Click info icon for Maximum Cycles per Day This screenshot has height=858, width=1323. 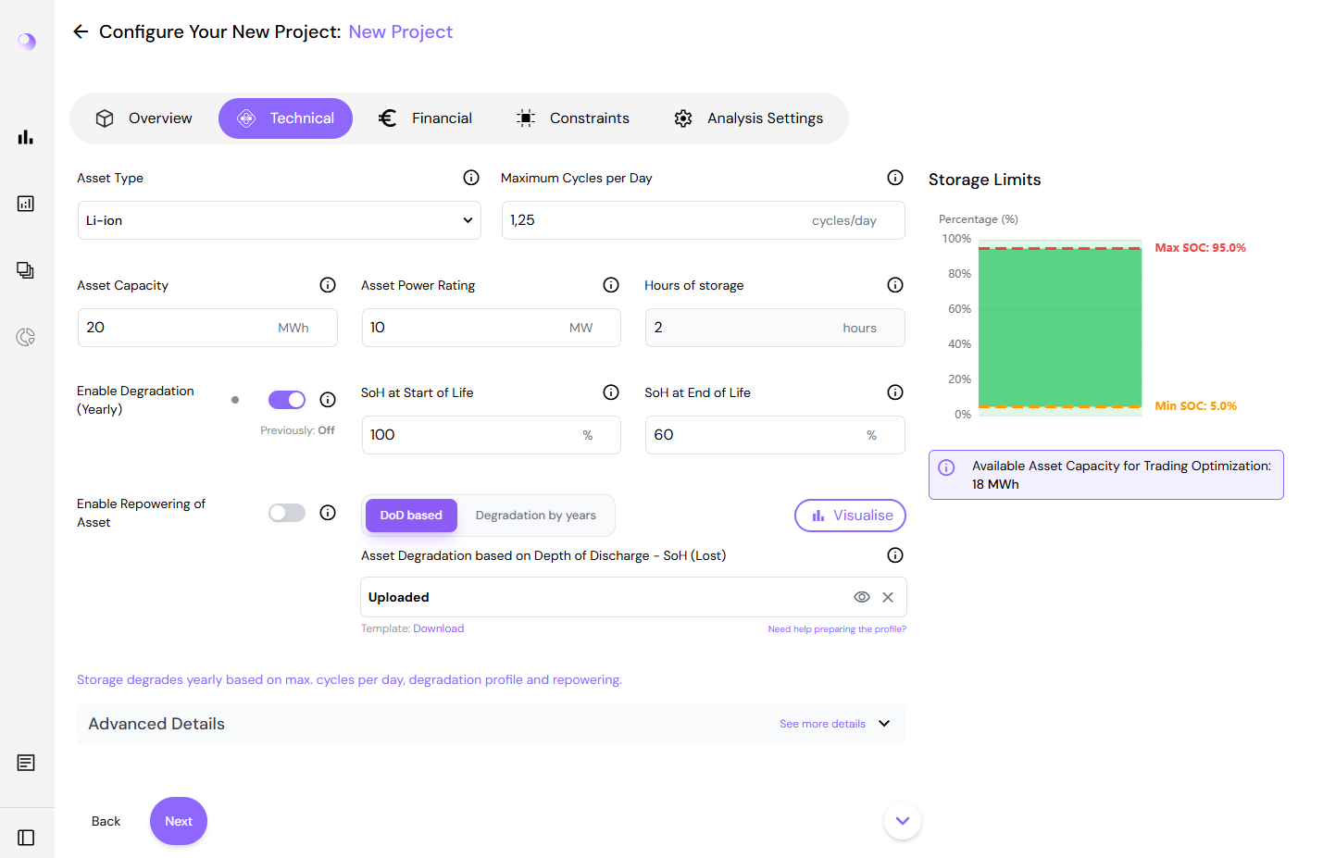click(x=895, y=178)
